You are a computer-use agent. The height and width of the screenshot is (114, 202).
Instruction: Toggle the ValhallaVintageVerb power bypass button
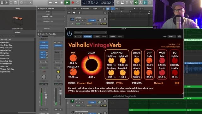pyautogui.click(x=69, y=34)
